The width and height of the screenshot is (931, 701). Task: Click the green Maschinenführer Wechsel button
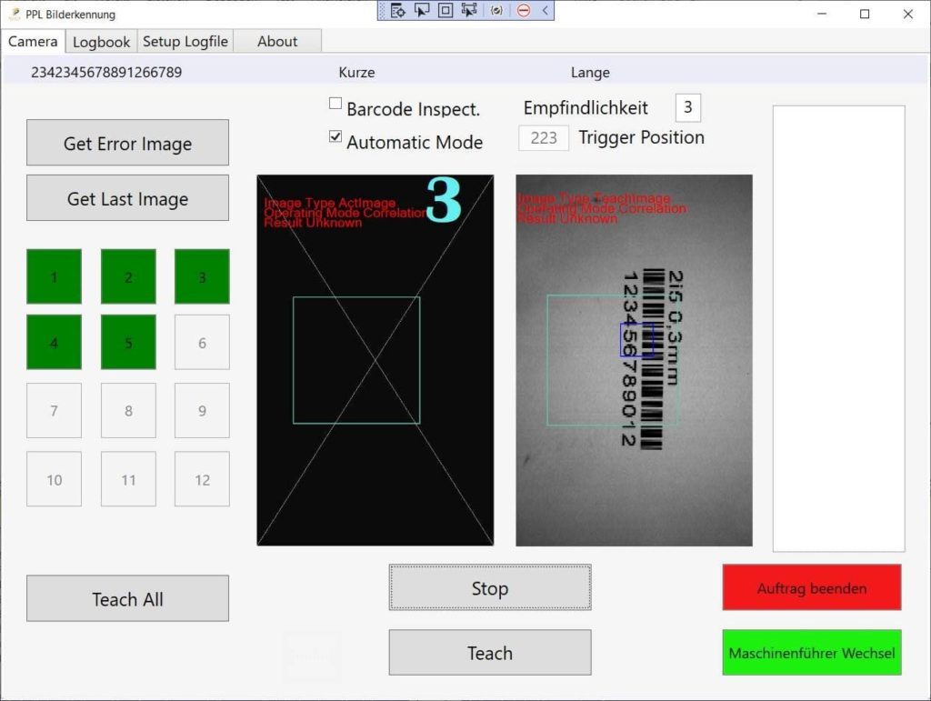pyautogui.click(x=812, y=653)
